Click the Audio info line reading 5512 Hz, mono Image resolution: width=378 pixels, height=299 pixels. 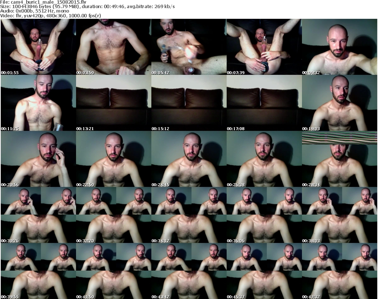pos(34,11)
